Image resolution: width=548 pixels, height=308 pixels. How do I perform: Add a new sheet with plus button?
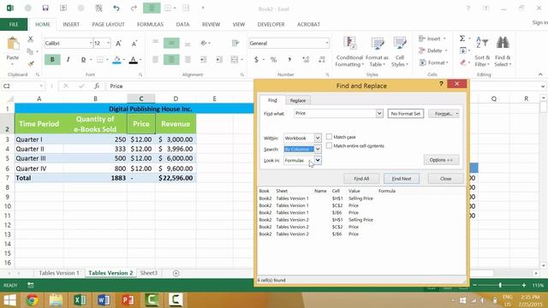pos(176,273)
